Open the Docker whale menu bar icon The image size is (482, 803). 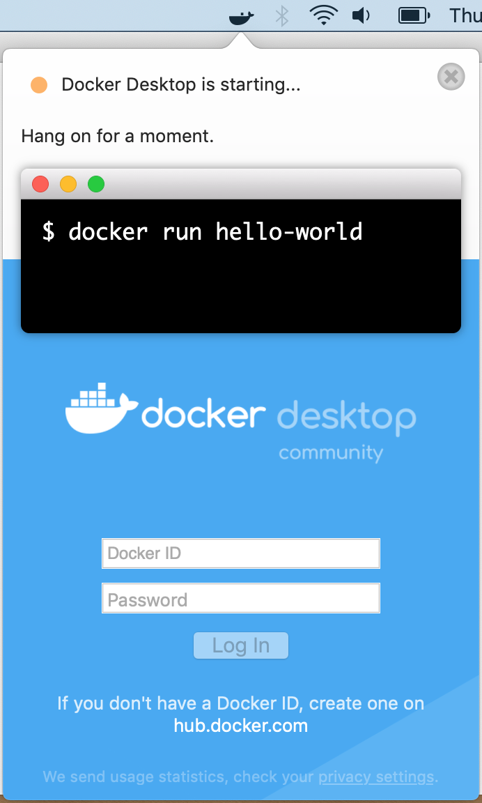click(x=241, y=17)
